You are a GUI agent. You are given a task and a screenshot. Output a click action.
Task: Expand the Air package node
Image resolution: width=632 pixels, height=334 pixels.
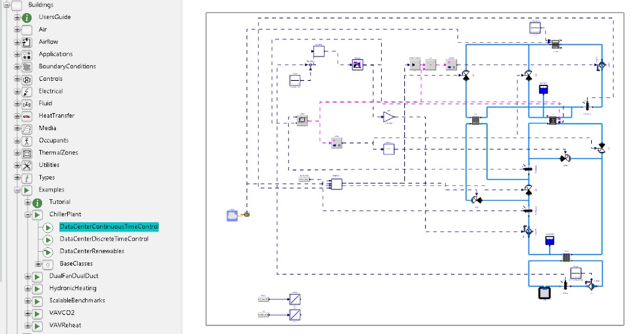click(17, 30)
